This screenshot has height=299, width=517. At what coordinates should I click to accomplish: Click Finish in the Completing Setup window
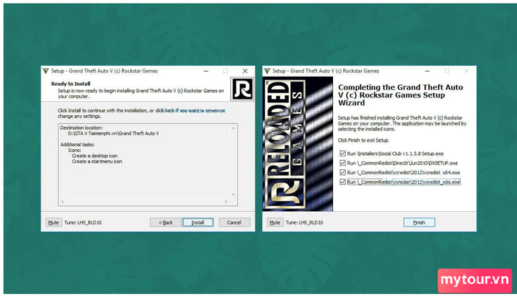point(419,222)
